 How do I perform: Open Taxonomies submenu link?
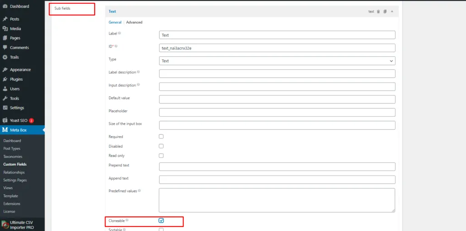13,157
